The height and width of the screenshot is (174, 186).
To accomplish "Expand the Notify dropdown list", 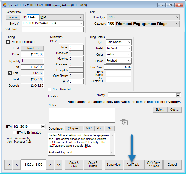I will 178,95.
